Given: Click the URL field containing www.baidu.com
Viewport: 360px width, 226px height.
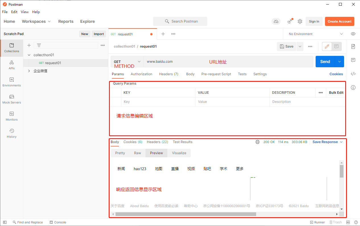Looking at the screenshot, I should (x=228, y=62).
